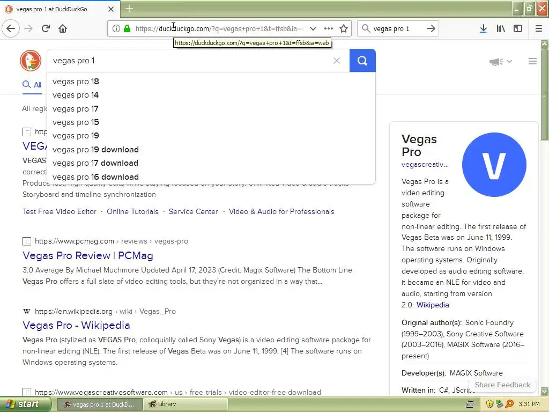Expand the chevron beside the megaphone icon
The width and height of the screenshot is (549, 412).
tap(509, 62)
